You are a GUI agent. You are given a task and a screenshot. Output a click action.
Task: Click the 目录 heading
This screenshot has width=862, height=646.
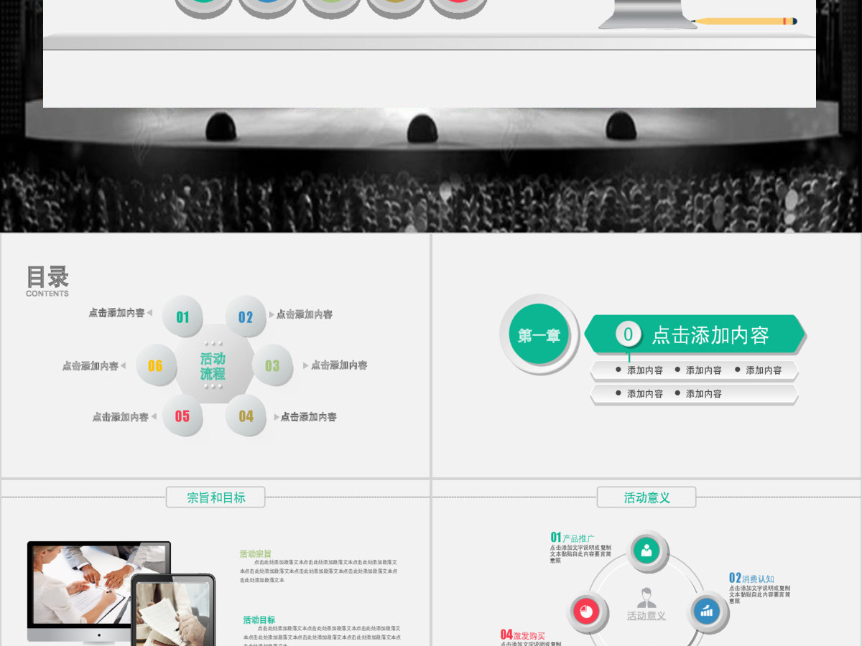point(47,276)
